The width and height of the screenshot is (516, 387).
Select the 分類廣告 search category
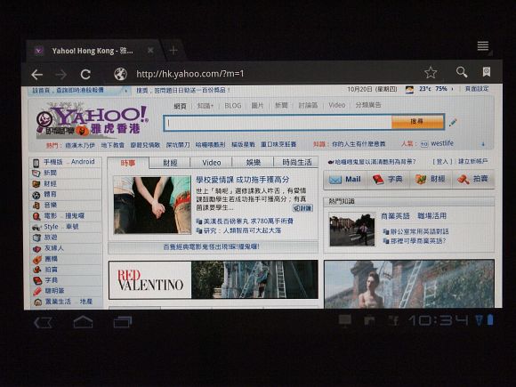[368, 105]
